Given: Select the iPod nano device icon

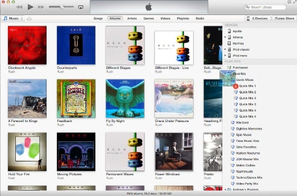Looking at the screenshot, I should [x=229, y=56].
